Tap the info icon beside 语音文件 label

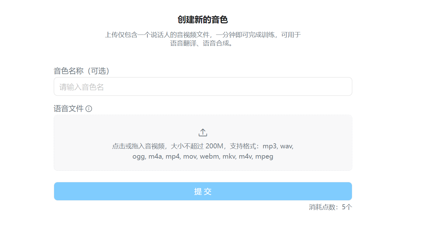pyautogui.click(x=89, y=109)
